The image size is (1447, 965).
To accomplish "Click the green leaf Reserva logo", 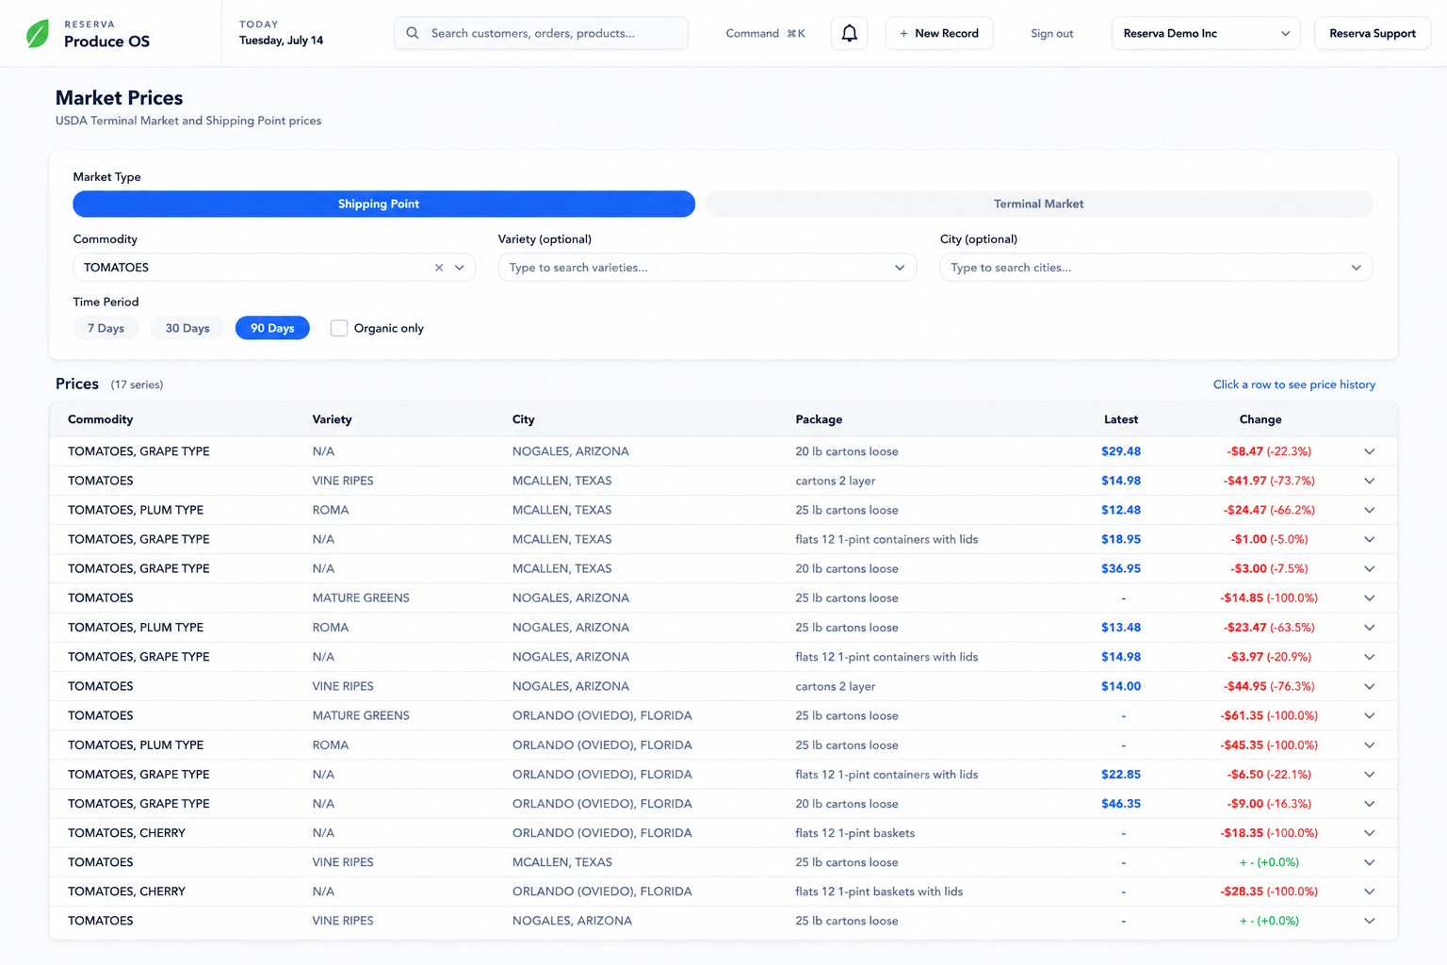I will click(38, 34).
